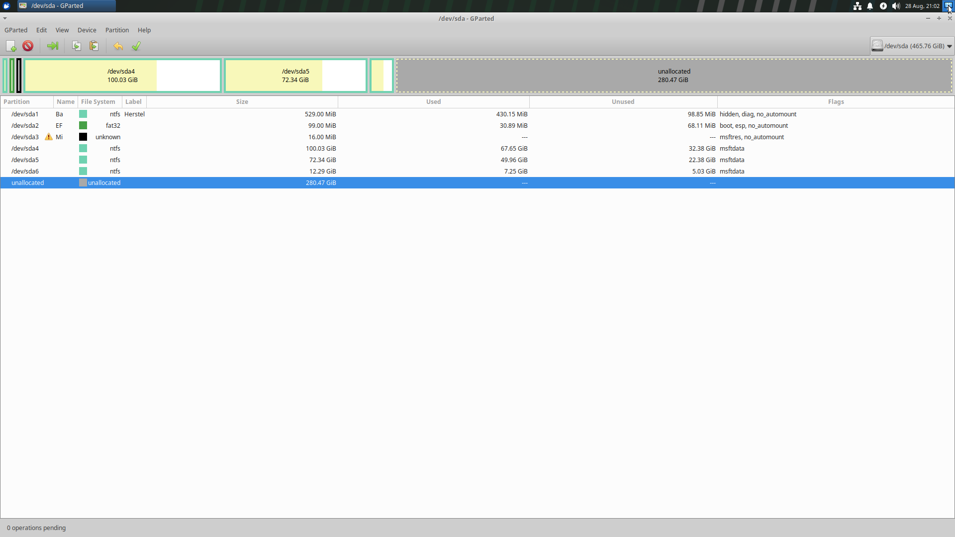This screenshot has width=955, height=537.
Task: Sort by Flags column header
Action: tap(836, 102)
